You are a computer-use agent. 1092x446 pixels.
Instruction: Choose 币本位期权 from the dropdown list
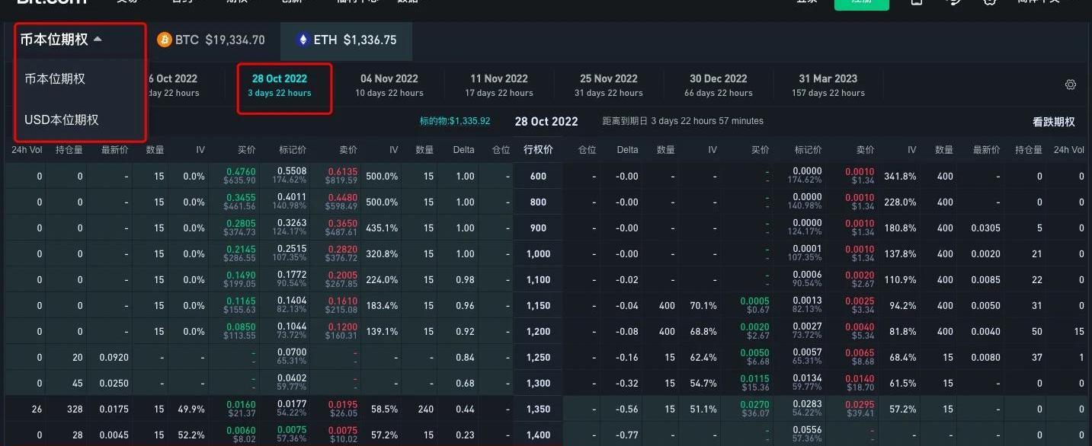click(x=55, y=79)
